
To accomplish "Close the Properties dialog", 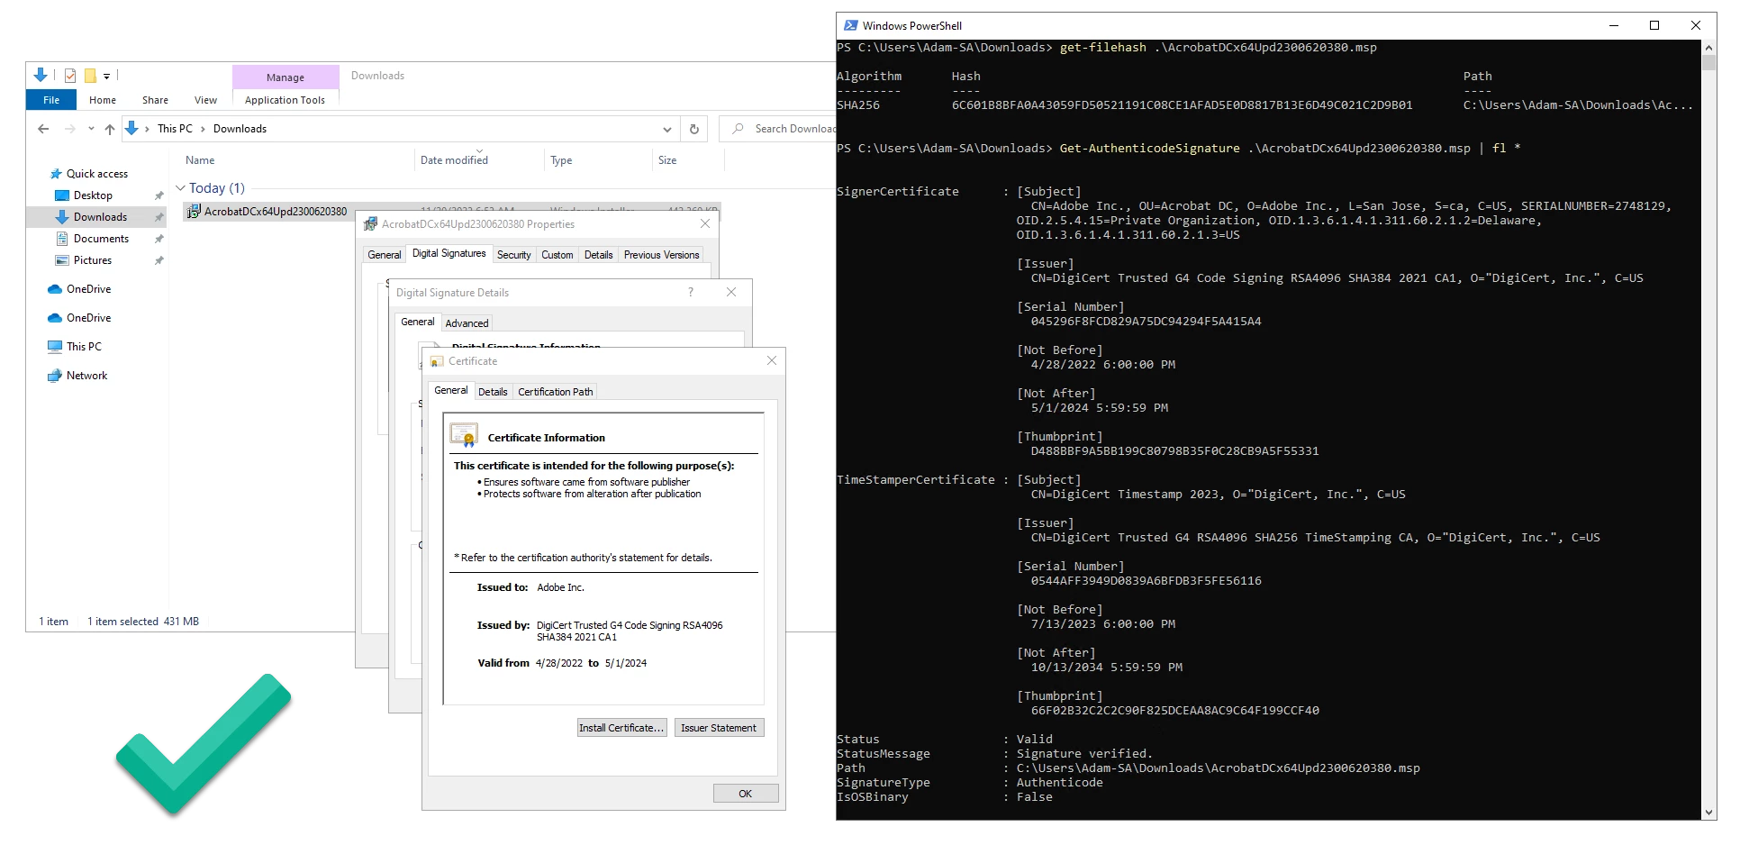I will coord(705,223).
